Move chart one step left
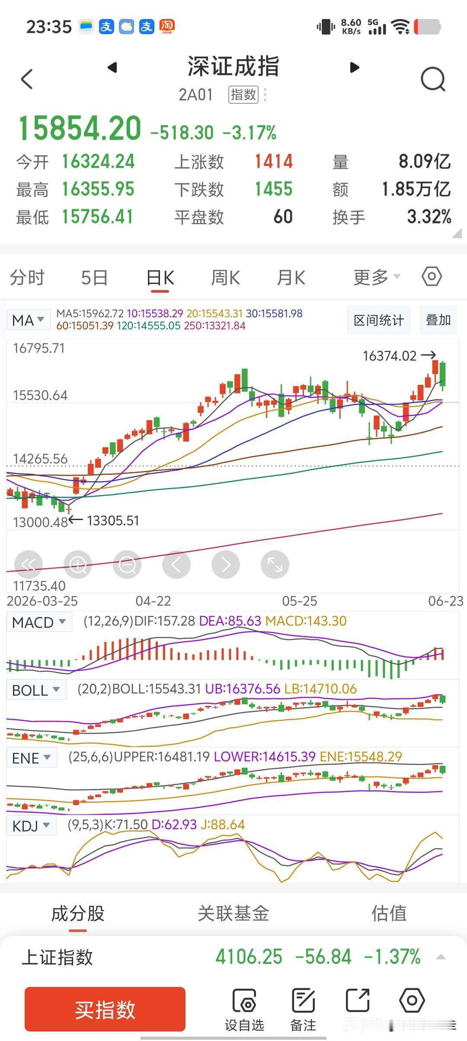467x1041 pixels. [x=176, y=565]
